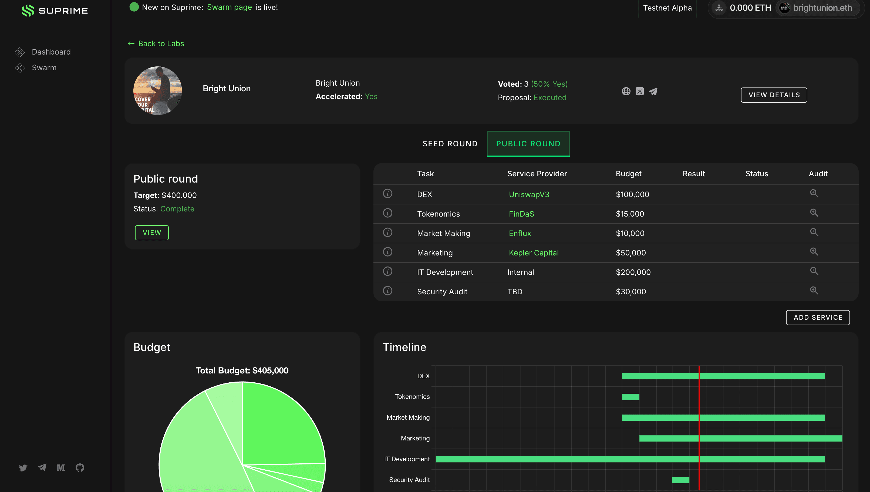Open Bright Union Telegram icon in header
The width and height of the screenshot is (870, 492).
tap(653, 92)
